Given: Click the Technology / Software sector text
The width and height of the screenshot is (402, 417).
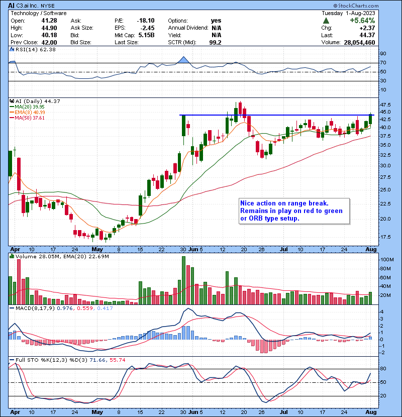Looking at the screenshot, I should [x=39, y=13].
